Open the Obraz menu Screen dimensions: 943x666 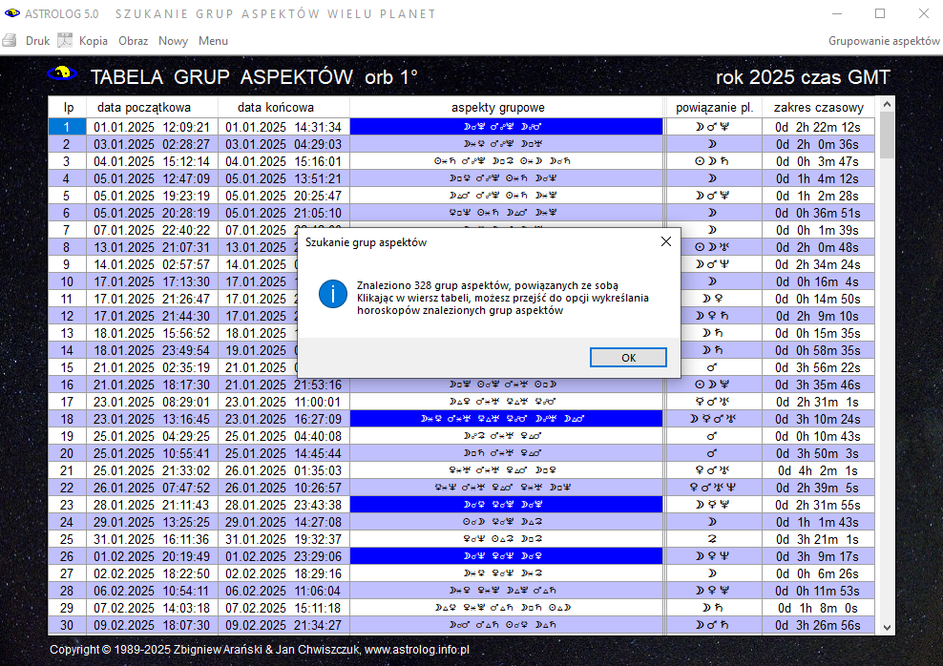(133, 41)
